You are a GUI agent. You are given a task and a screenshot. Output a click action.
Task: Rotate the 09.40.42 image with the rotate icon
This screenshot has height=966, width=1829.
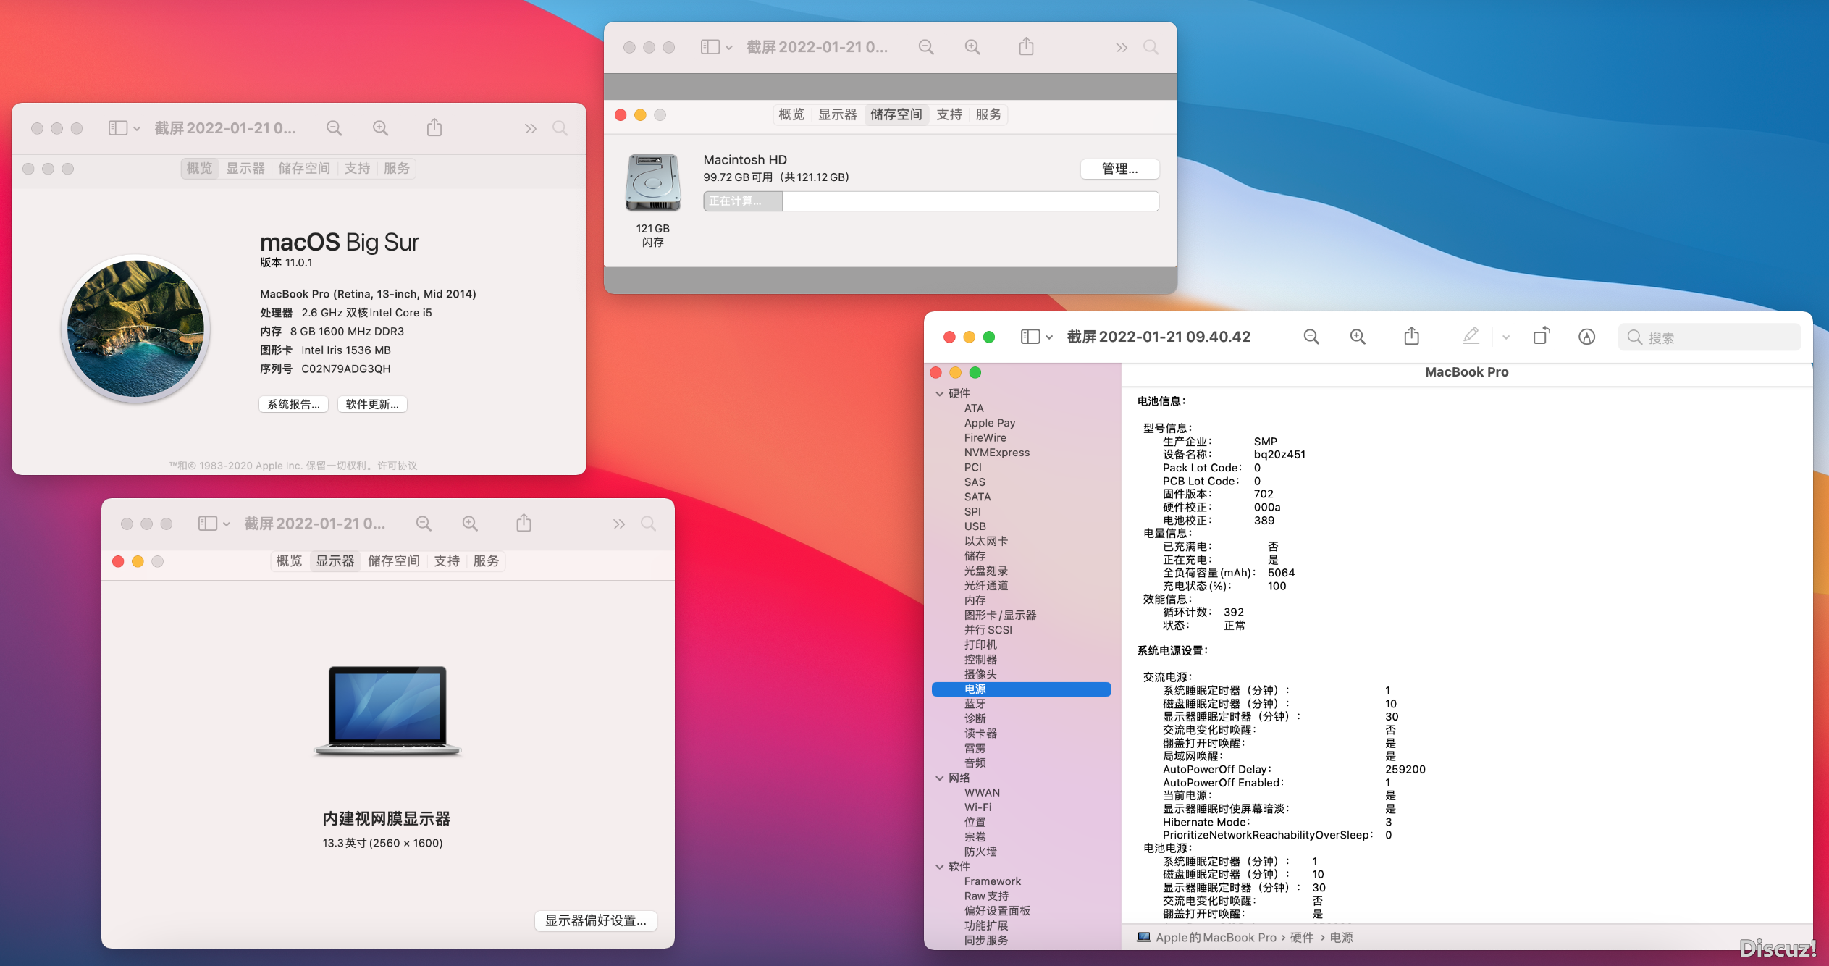click(x=1541, y=336)
